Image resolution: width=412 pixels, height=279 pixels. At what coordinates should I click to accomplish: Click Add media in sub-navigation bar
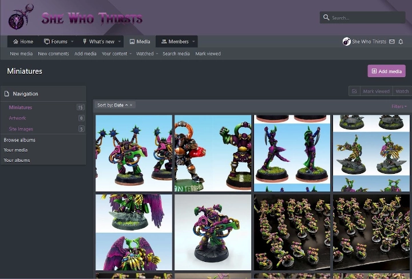click(x=85, y=54)
